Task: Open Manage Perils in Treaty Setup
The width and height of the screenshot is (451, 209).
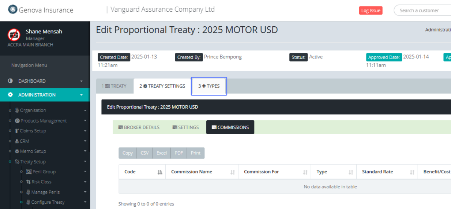Action: click(x=45, y=192)
